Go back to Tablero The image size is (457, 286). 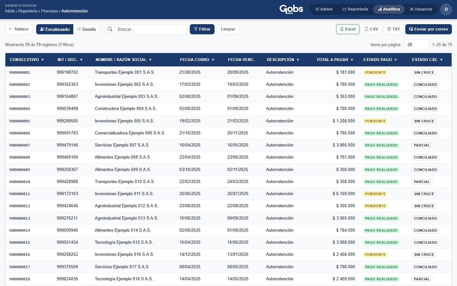pos(19,29)
